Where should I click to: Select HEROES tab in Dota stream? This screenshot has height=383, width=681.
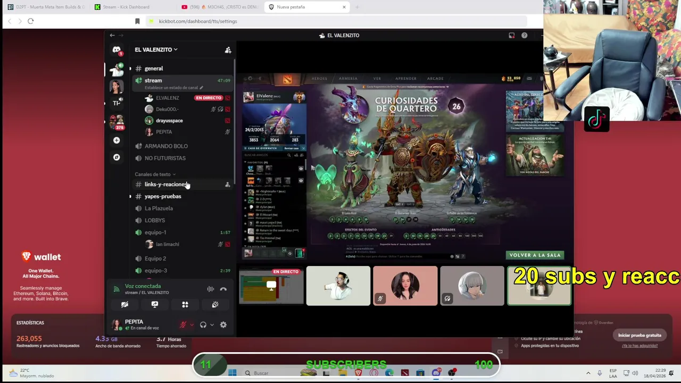click(319, 79)
